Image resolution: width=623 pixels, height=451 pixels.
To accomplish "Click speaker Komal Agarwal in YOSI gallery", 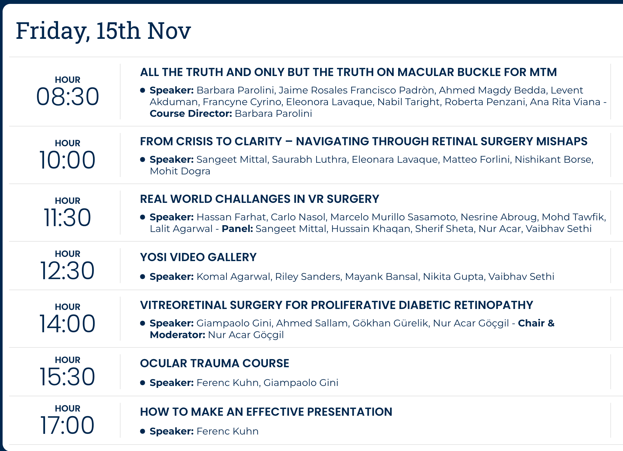I will tap(233, 277).
